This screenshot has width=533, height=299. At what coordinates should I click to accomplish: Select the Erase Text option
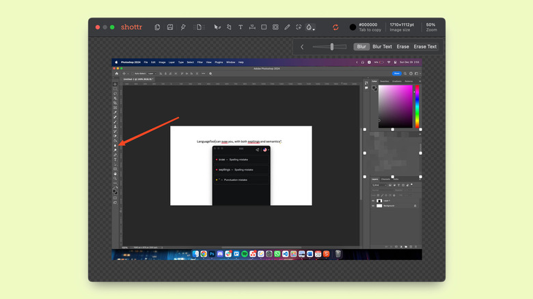click(x=425, y=47)
